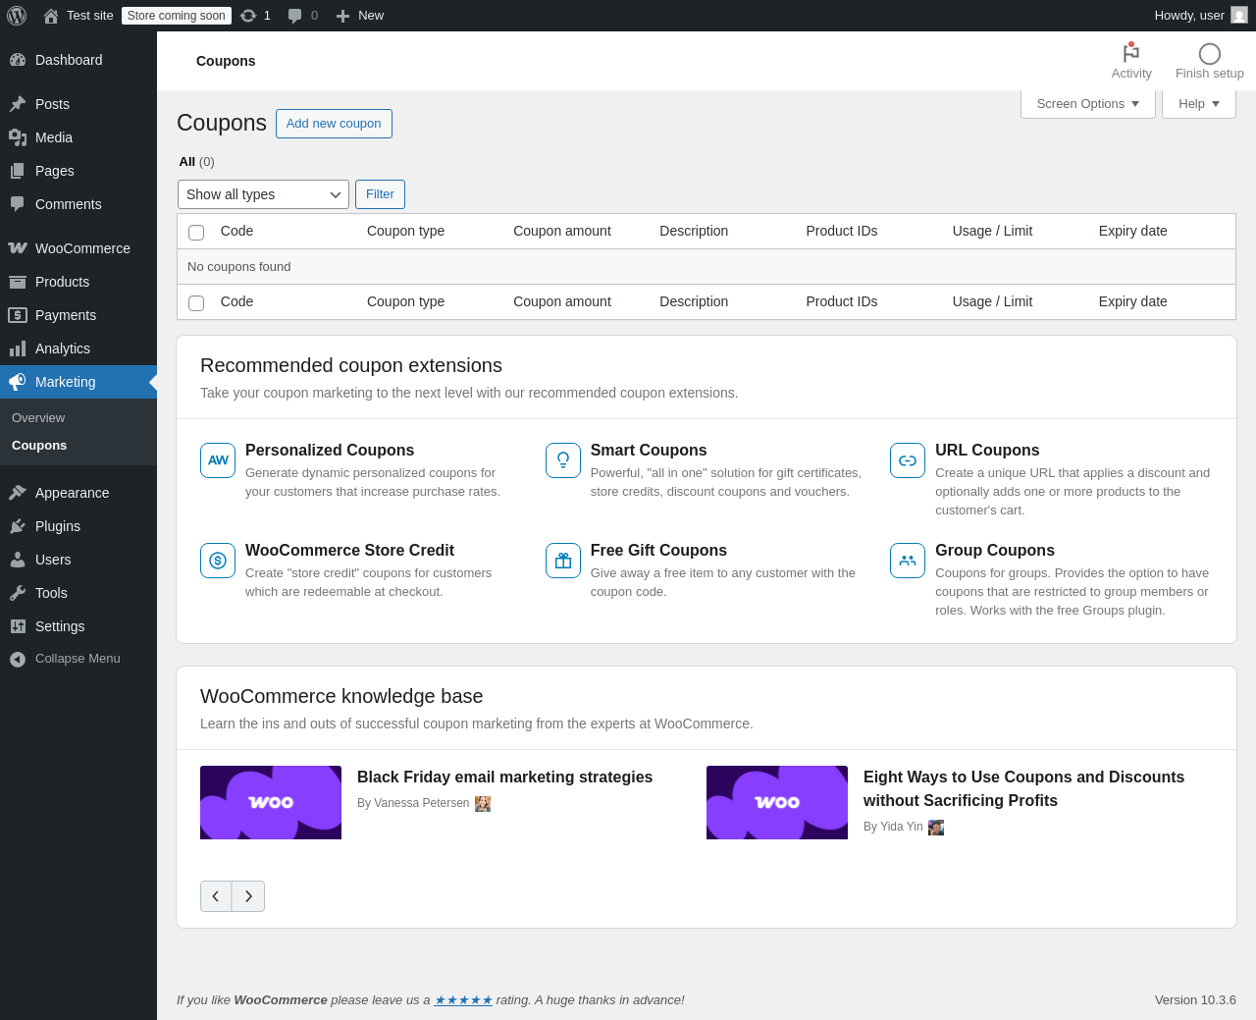
Task: Click the URL Coupons link icon
Action: click(908, 460)
